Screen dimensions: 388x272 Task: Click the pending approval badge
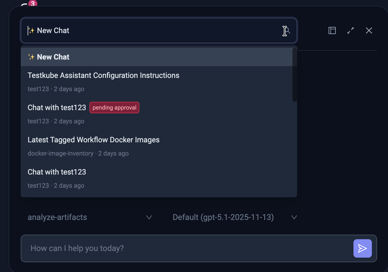point(114,108)
